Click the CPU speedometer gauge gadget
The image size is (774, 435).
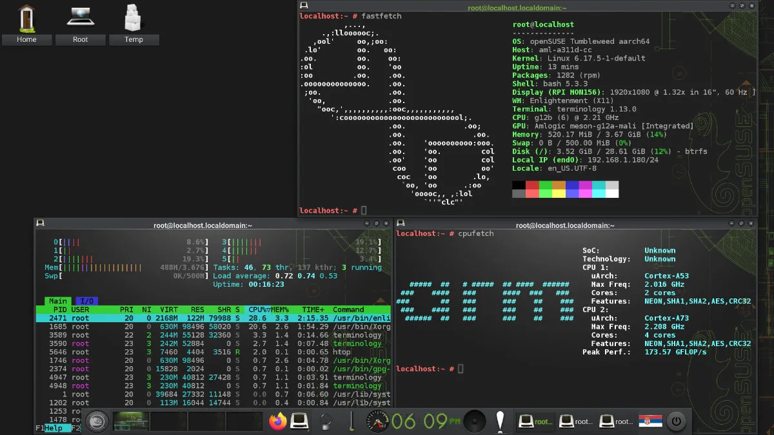[x=377, y=421]
